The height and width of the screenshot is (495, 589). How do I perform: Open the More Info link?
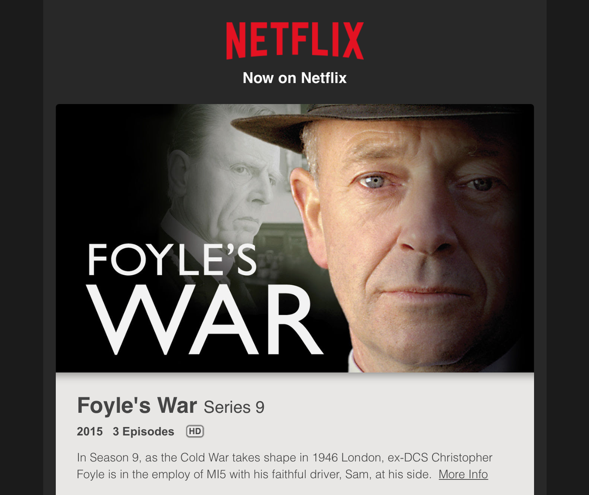[x=463, y=474]
